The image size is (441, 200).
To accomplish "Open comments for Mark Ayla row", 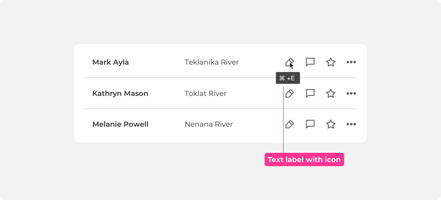I will coord(310,62).
